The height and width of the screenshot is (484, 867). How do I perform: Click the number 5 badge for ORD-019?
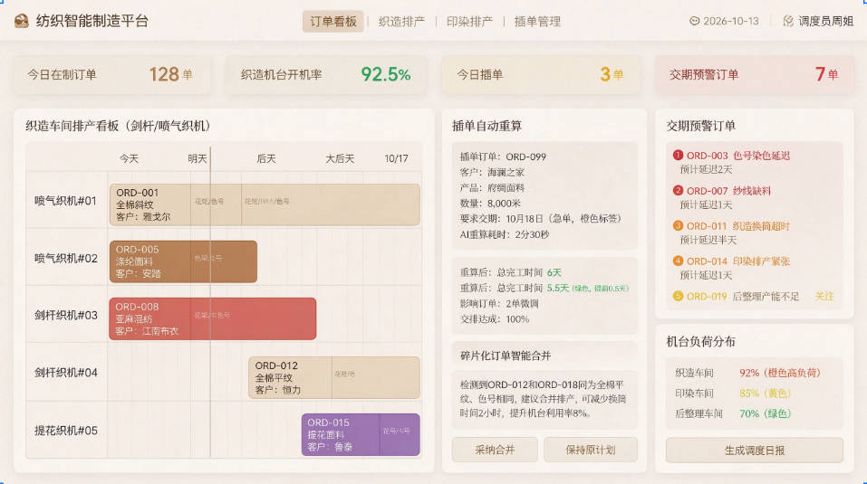[678, 296]
